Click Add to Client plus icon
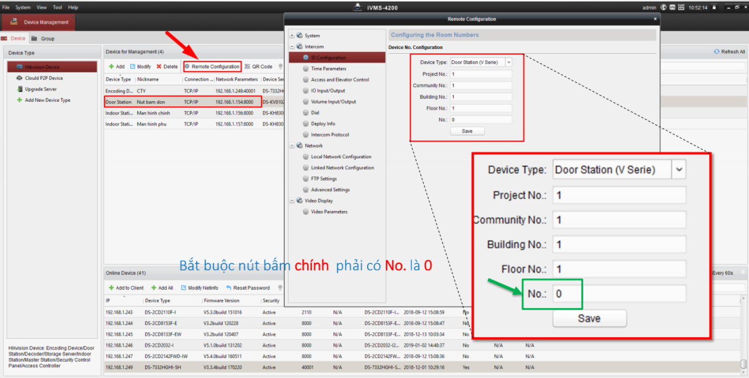Image resolution: width=749 pixels, height=378 pixels. tap(111, 288)
